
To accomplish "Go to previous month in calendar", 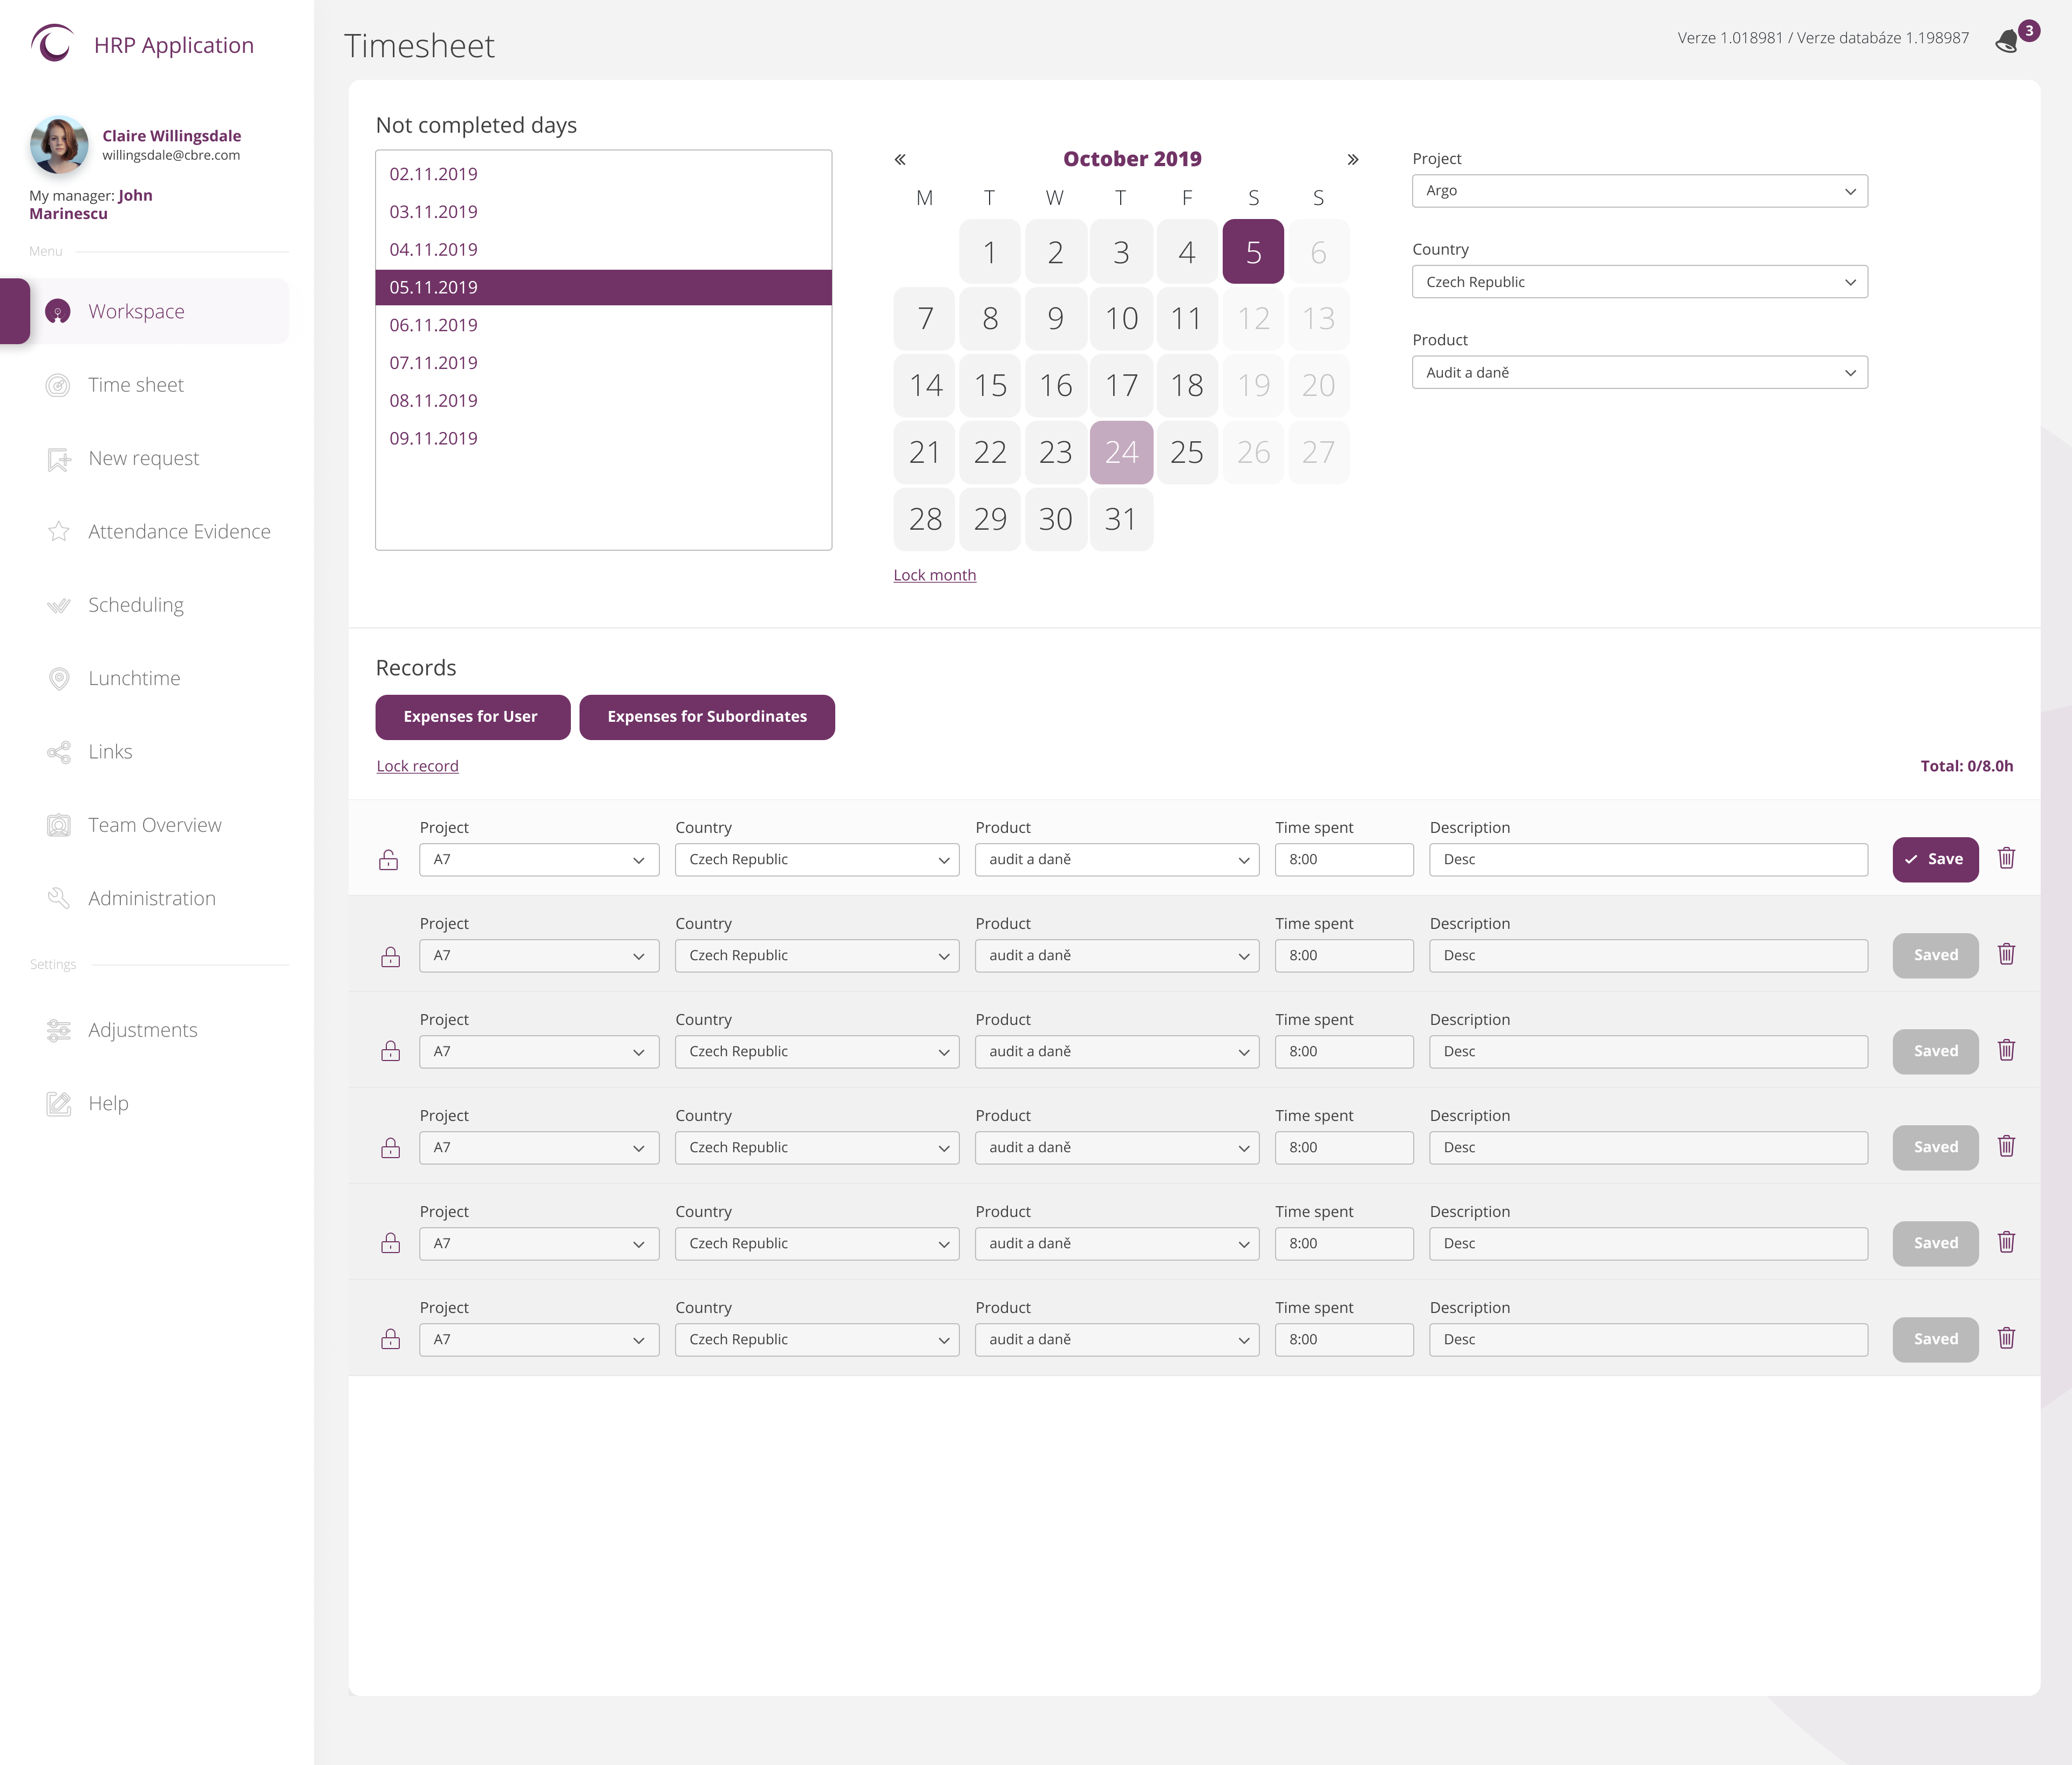I will tap(900, 160).
